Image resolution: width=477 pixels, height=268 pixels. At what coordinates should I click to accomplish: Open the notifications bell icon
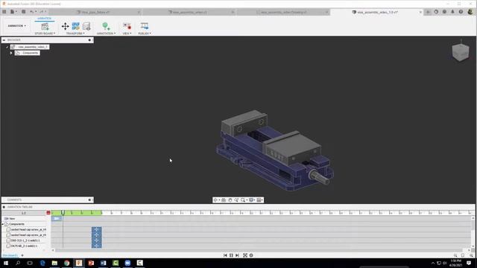(x=452, y=12)
